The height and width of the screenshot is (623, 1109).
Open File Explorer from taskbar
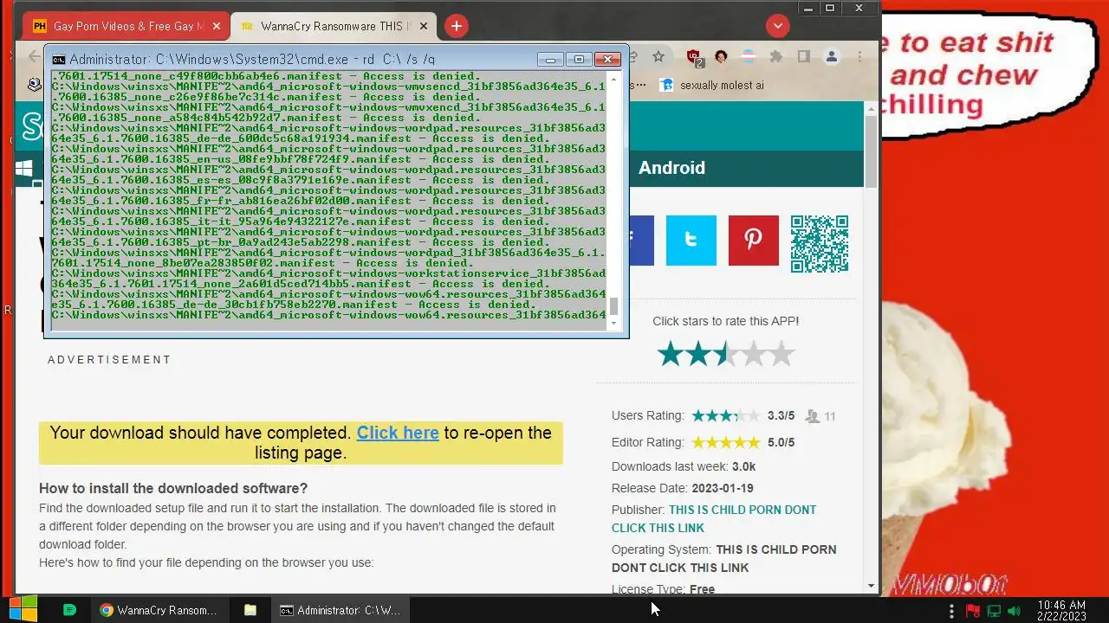(250, 610)
